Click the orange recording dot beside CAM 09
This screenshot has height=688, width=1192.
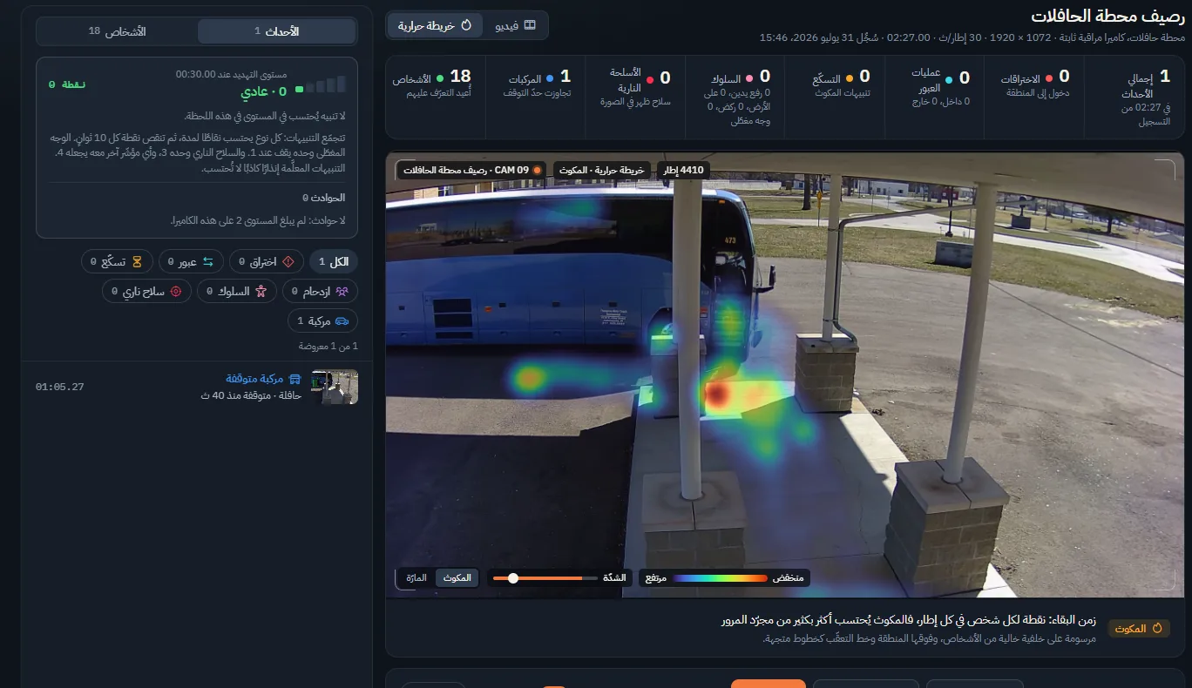pos(537,170)
